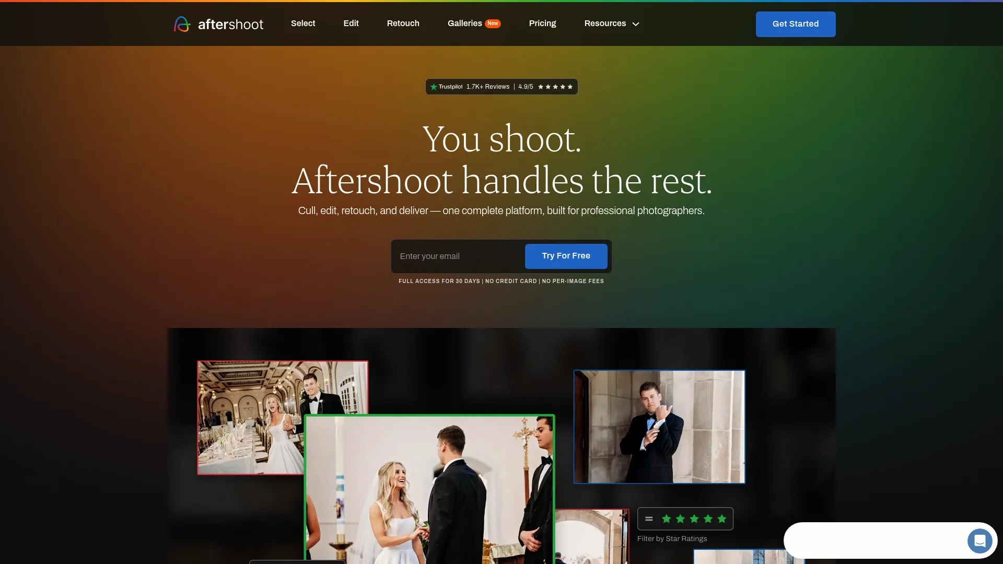Click the aftershoot wordmark text
Screen dimensions: 1003x564
coord(230,25)
